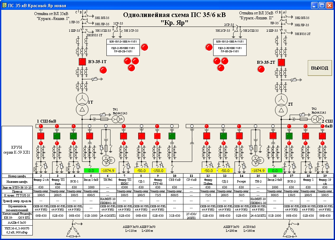Click the 'ЗН1 ВЛ-35' grounding switch label
Image resolution: width=335 pixels, height=240 pixels.
pos(102,18)
